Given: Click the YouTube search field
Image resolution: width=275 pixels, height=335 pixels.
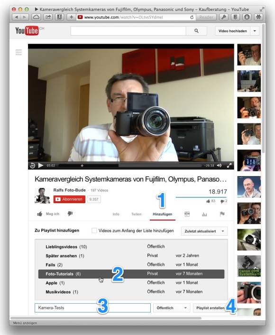Looking at the screenshot, I should [x=128, y=31].
